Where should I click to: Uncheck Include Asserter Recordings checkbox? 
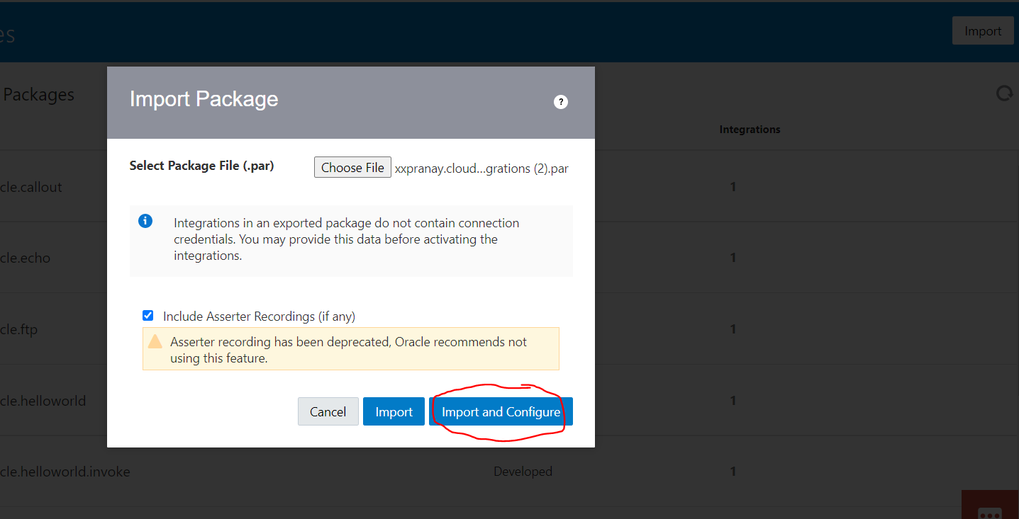pos(147,316)
